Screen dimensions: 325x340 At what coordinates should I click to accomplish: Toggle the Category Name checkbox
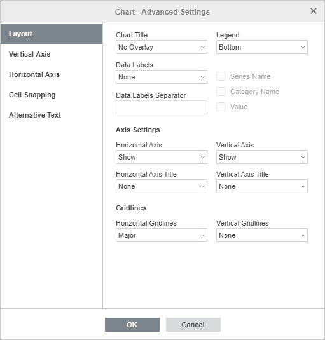click(221, 92)
